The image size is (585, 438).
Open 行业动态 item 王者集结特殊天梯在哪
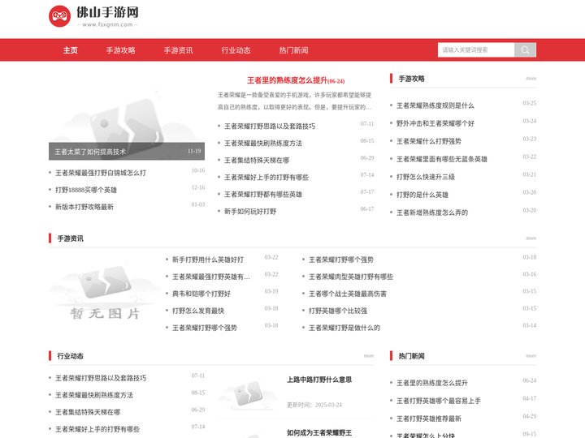(88, 412)
